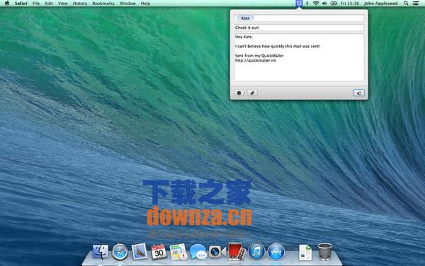Click the text 'http://quickmailer.im' in message

(255, 61)
